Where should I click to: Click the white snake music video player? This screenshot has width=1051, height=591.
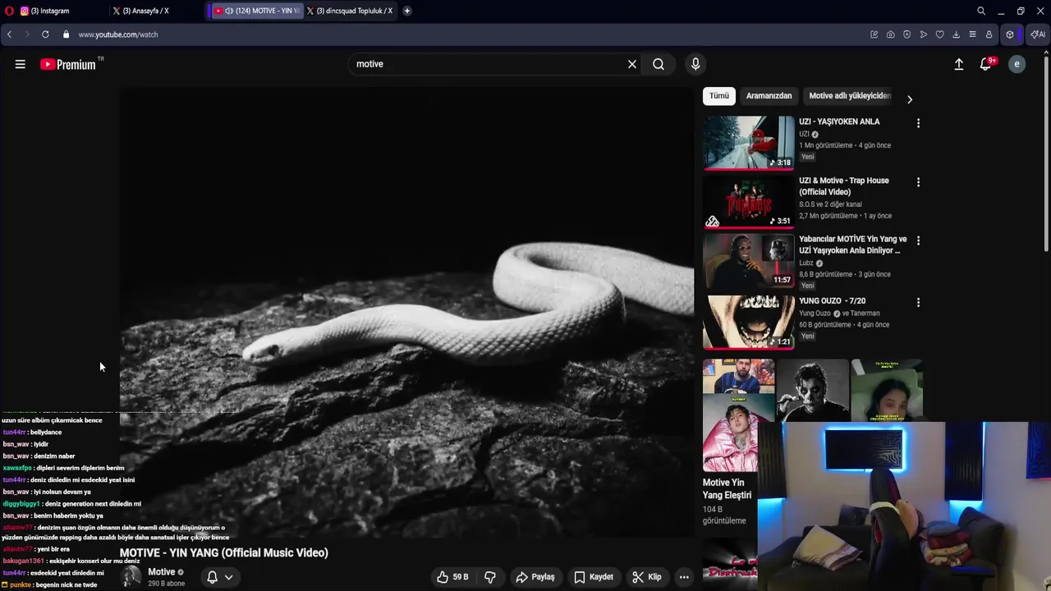pos(406,312)
